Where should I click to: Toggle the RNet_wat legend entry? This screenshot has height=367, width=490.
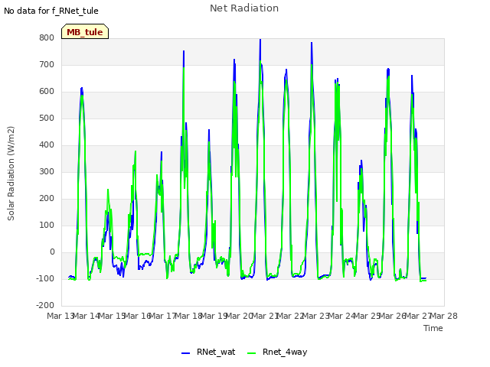[208, 352]
